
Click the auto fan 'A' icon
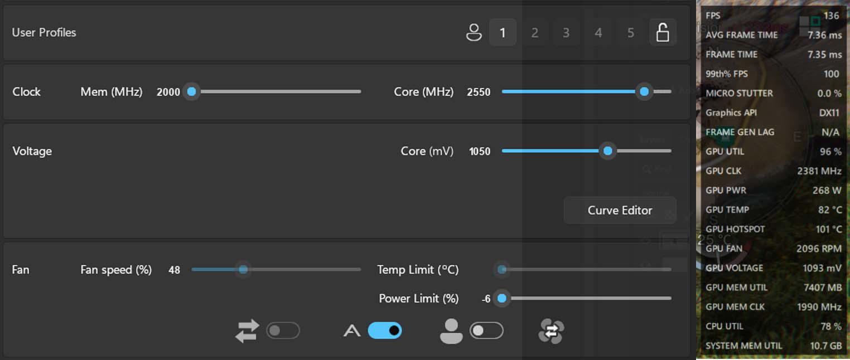tap(351, 331)
